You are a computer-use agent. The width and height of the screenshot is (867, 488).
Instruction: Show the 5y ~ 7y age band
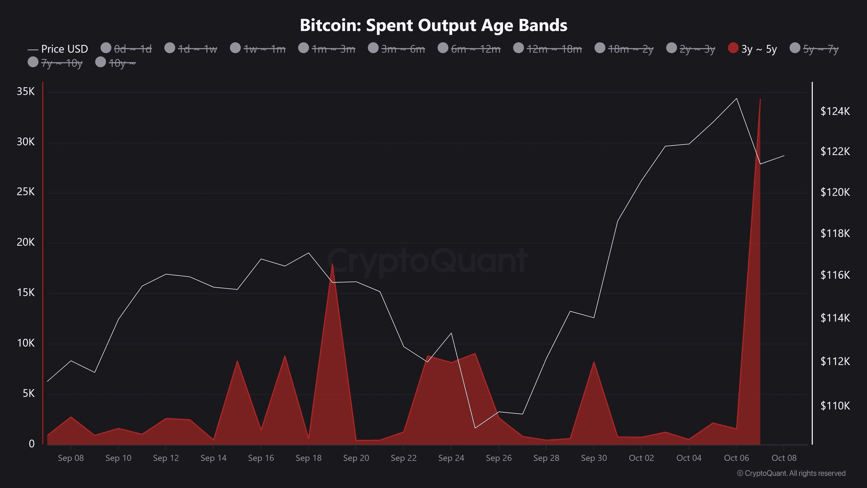pos(795,48)
